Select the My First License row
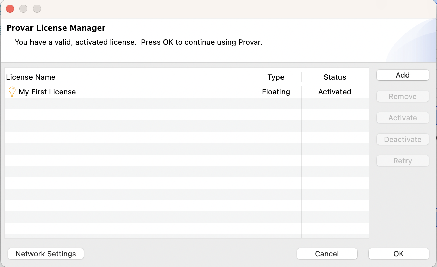Viewport: 437px width, 267px height. click(187, 92)
